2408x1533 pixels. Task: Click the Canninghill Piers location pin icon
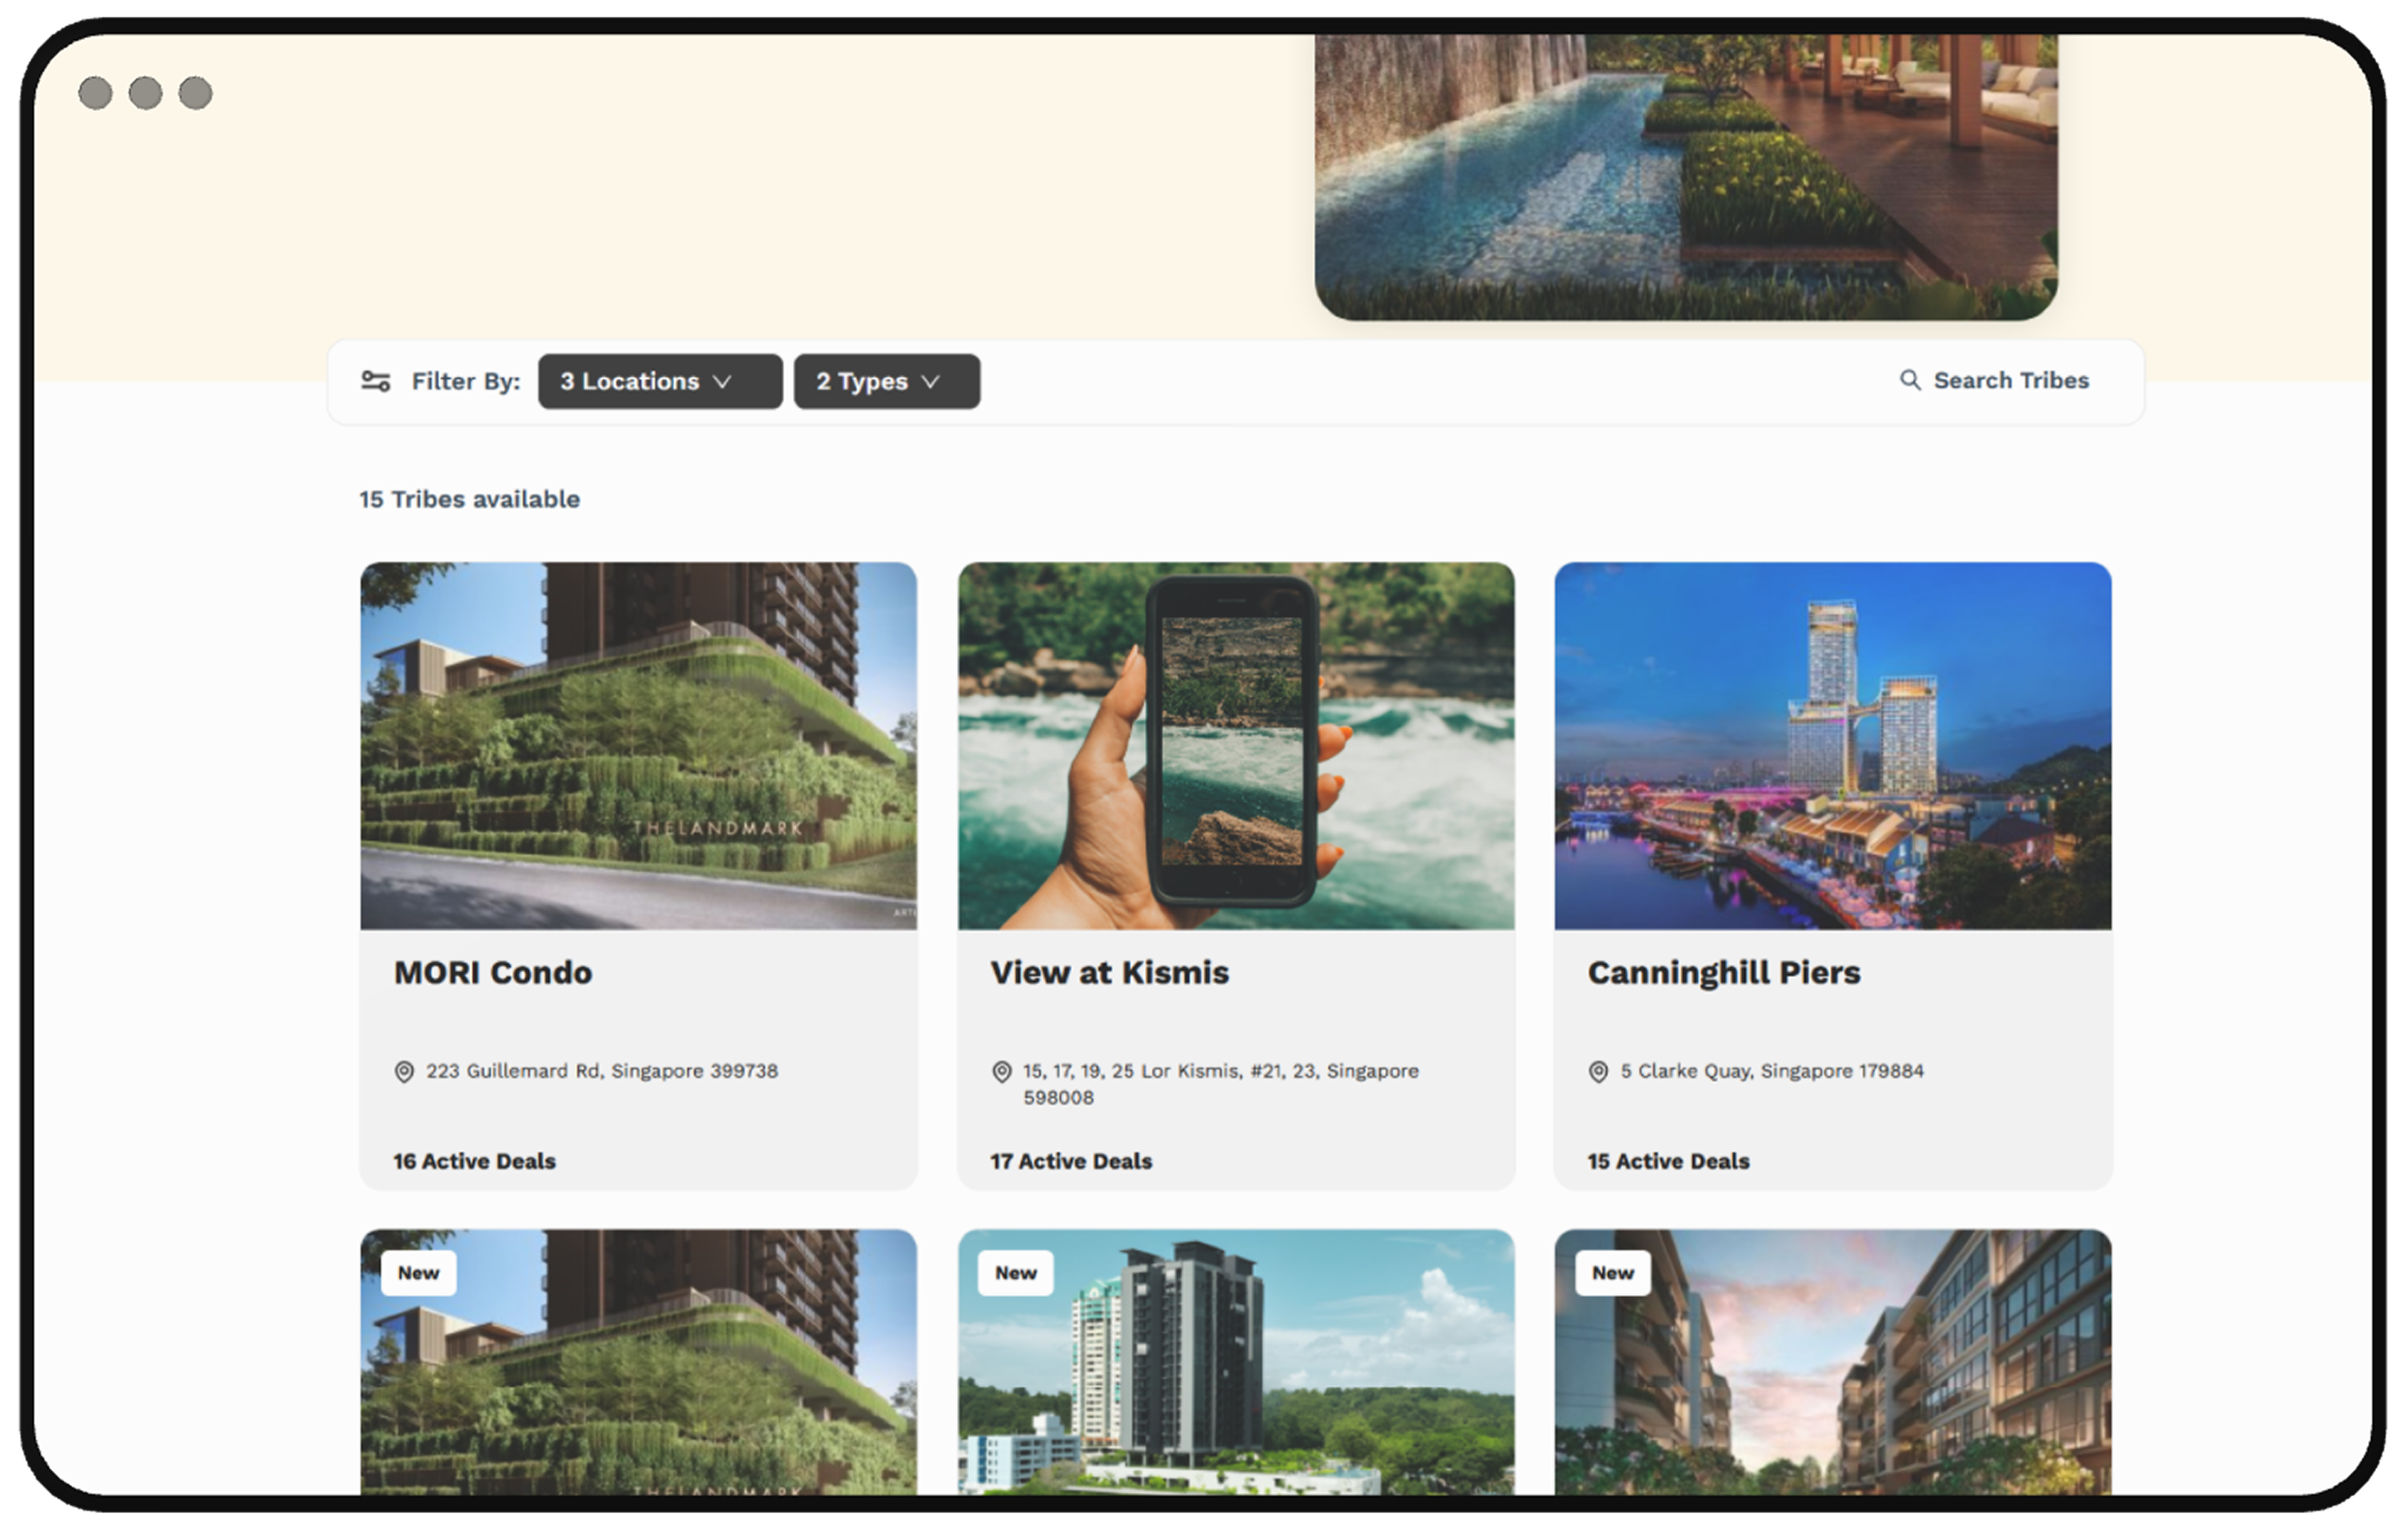tap(1598, 1072)
